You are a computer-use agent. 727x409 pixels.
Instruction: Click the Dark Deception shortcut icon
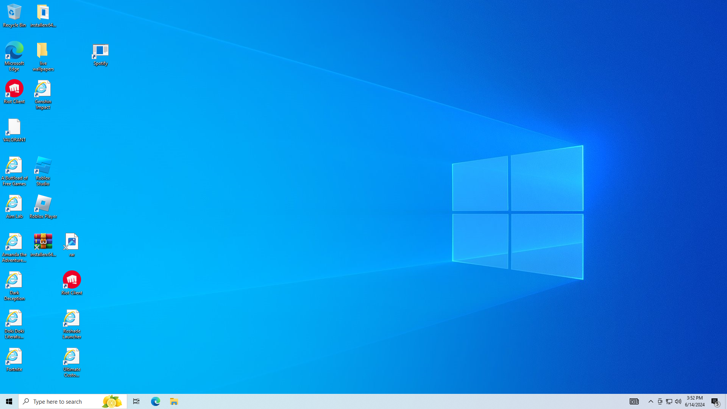point(14,286)
